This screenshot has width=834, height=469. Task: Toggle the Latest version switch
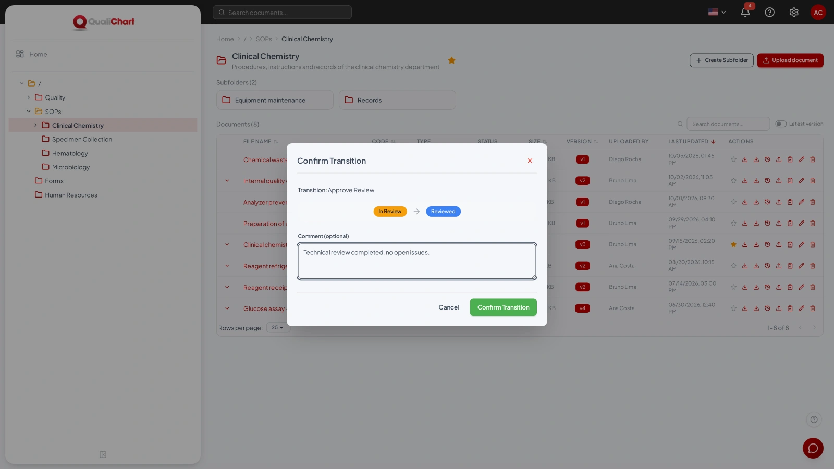(780, 124)
